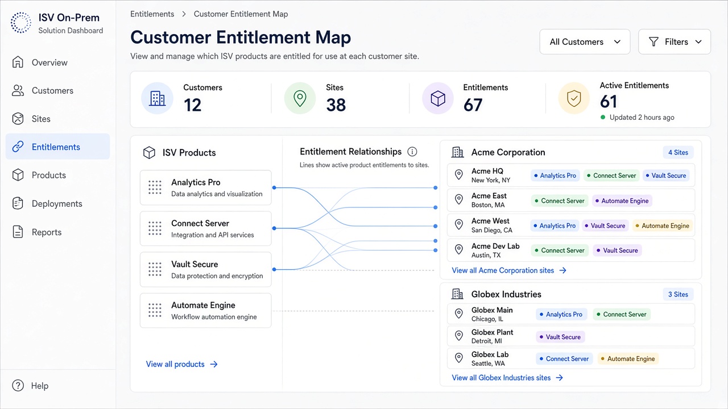The height and width of the screenshot is (409, 728).
Task: Click the Deployments icon in sidebar
Action: [x=18, y=203]
